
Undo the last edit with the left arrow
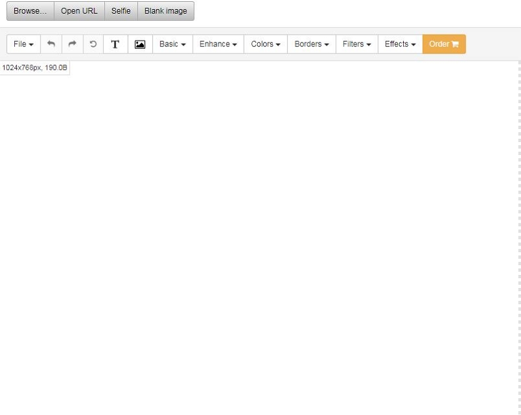point(51,44)
